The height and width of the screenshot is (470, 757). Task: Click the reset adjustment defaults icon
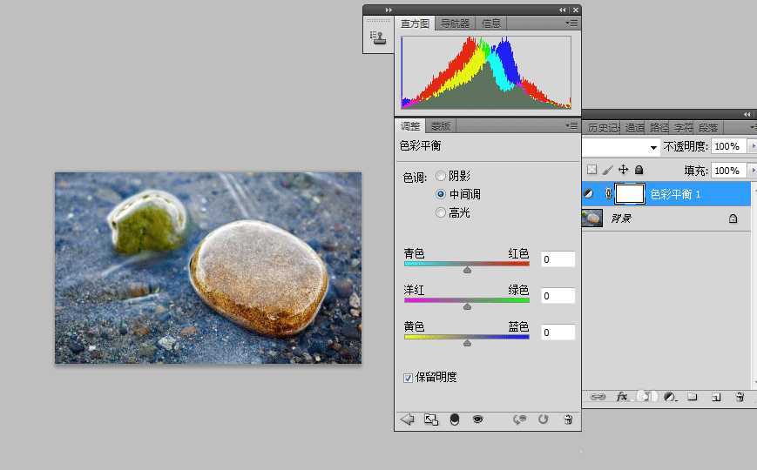544,420
